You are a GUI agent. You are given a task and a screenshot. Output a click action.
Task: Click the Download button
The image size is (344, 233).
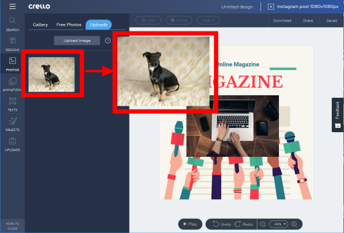pyautogui.click(x=282, y=20)
